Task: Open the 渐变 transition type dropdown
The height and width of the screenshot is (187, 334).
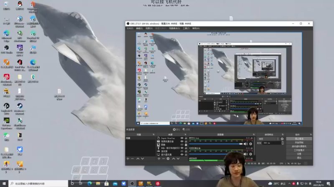Action: coord(268,139)
